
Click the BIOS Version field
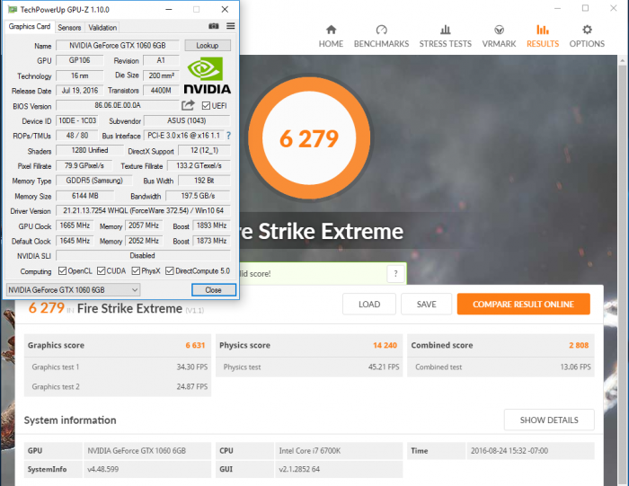click(118, 105)
